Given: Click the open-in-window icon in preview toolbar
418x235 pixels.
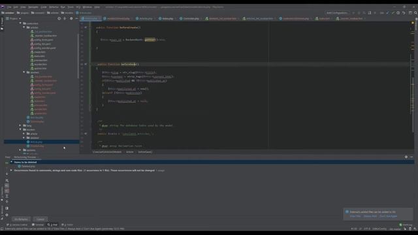Looking at the screenshot, I should pos(7,208).
